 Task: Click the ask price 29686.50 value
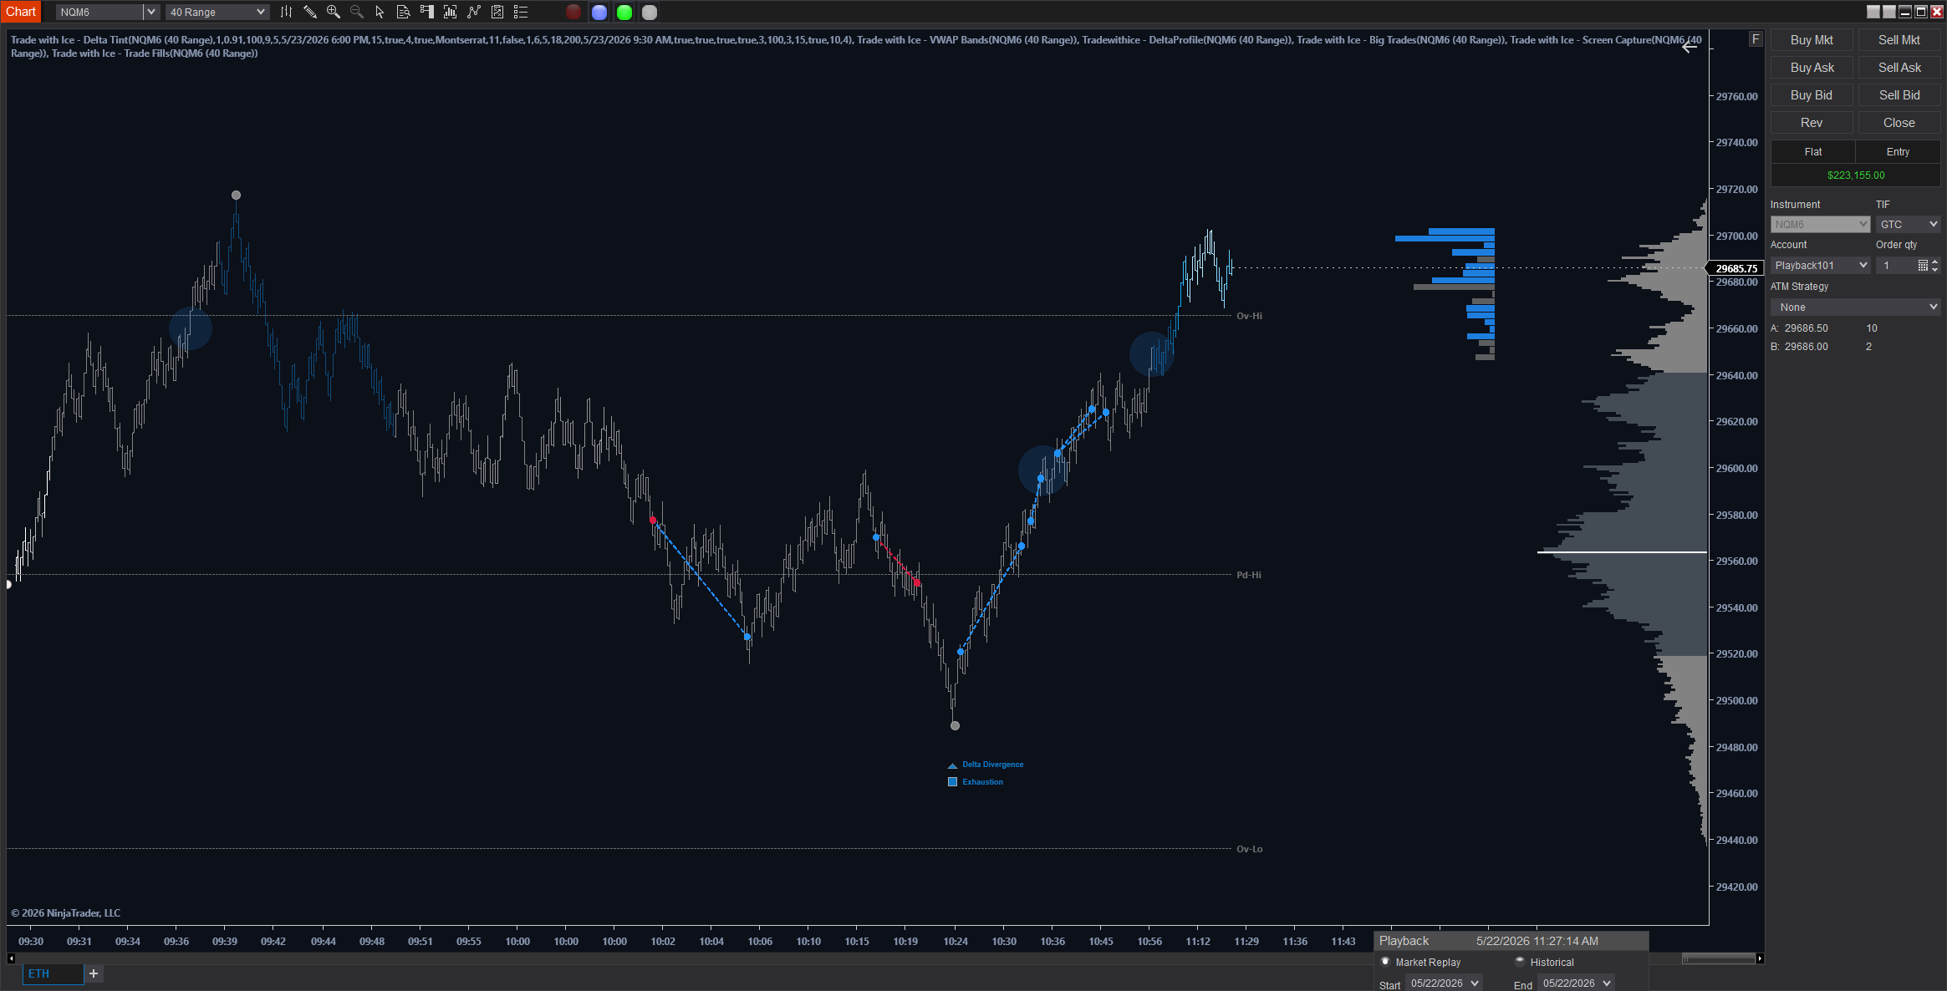[1806, 328]
